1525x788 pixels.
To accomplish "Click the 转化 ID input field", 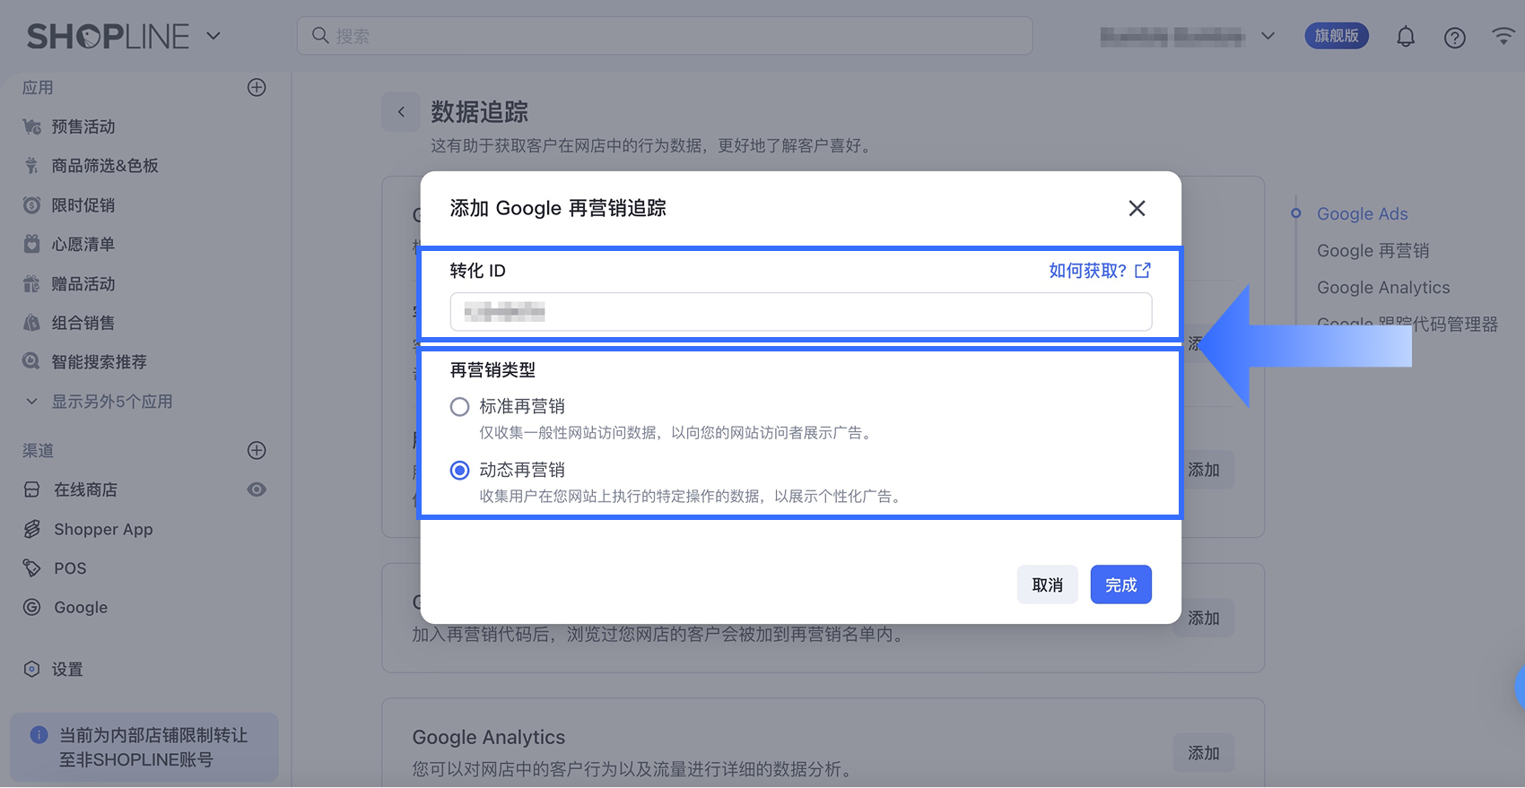I will point(800,312).
